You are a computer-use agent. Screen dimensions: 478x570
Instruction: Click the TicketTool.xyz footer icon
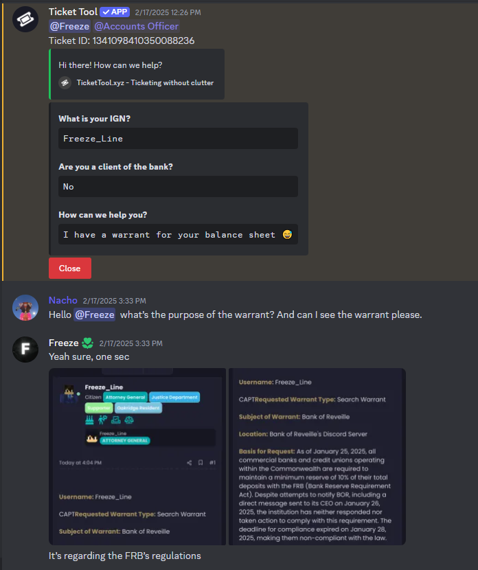[65, 83]
